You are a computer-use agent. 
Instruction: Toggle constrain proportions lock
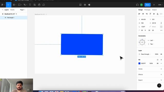point(161,23)
